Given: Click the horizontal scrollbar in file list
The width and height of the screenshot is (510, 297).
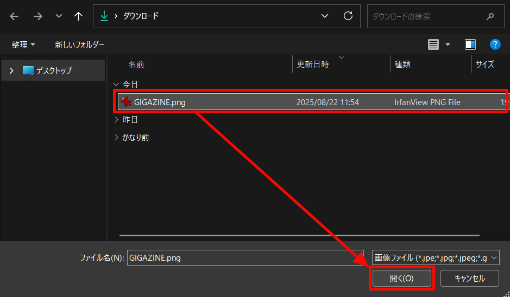Looking at the screenshot, I should point(299,235).
